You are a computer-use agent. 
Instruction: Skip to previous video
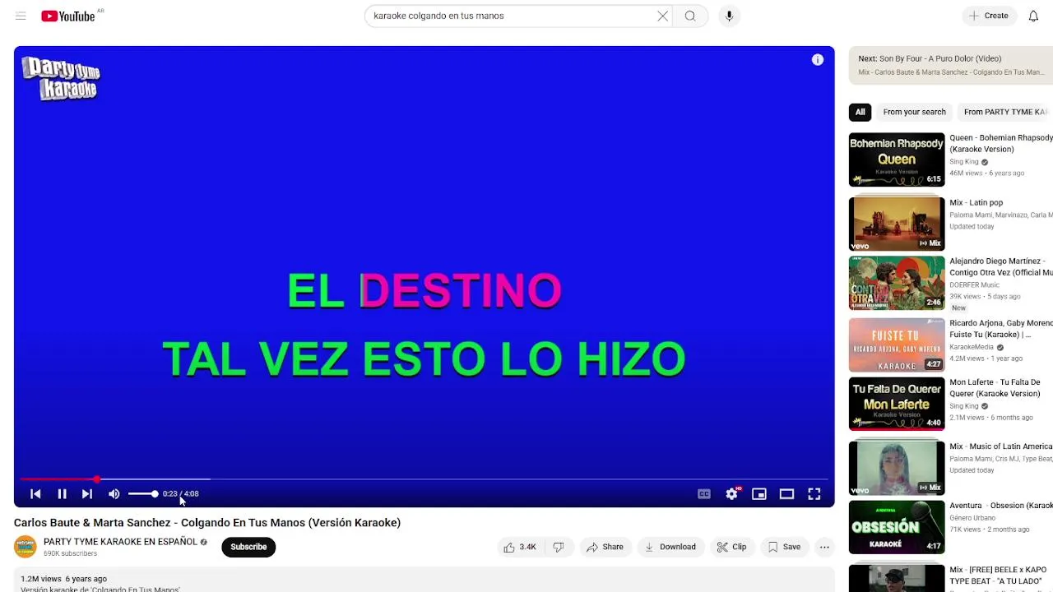35,493
